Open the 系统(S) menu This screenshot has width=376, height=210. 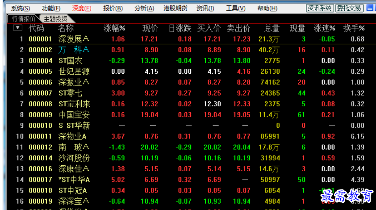(21, 8)
